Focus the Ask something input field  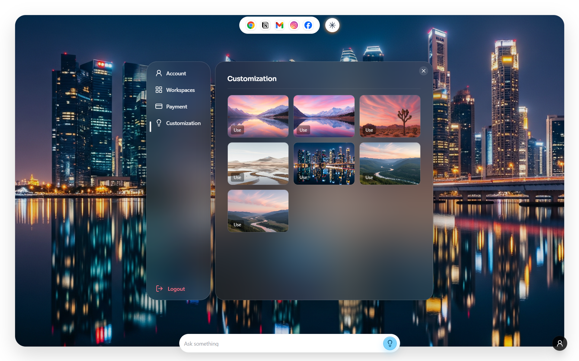281,344
